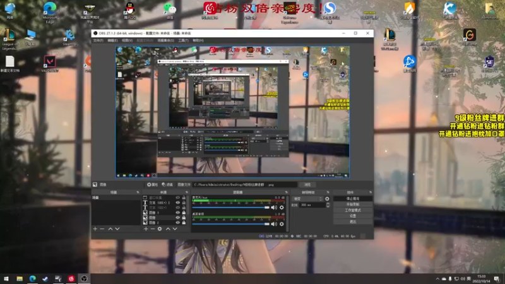Screen dimensions: 505x284
Task: Select the 图像 3 source row
Action: point(165,213)
